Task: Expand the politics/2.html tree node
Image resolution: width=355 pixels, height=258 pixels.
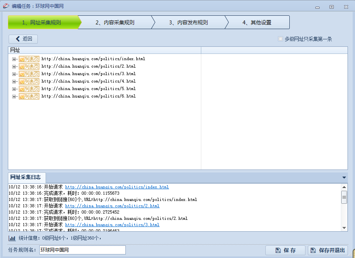Action: [x=14, y=66]
